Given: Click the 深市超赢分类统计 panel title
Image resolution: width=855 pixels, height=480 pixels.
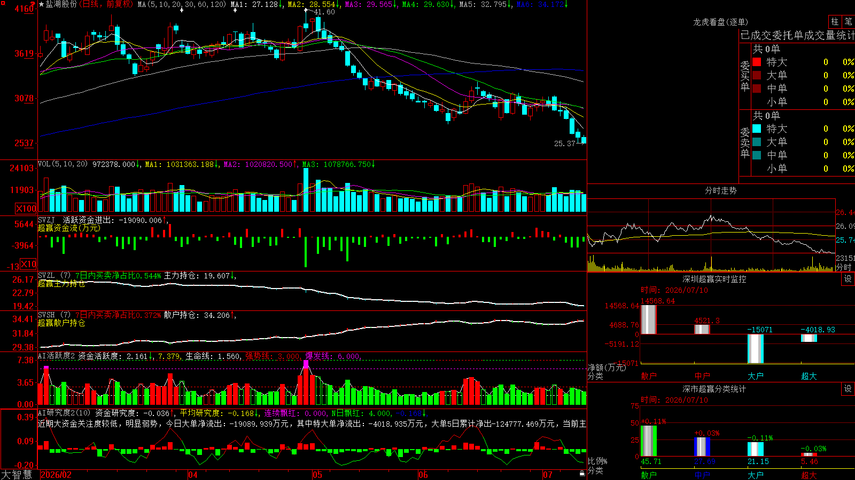Looking at the screenshot, I should click(714, 389).
